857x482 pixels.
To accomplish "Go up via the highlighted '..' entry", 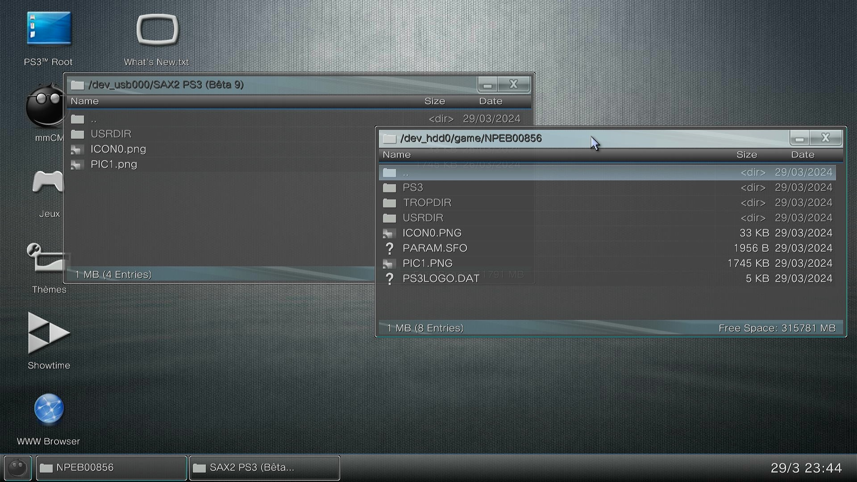I will 405,172.
